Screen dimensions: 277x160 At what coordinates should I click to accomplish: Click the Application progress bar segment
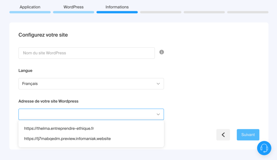30,12
